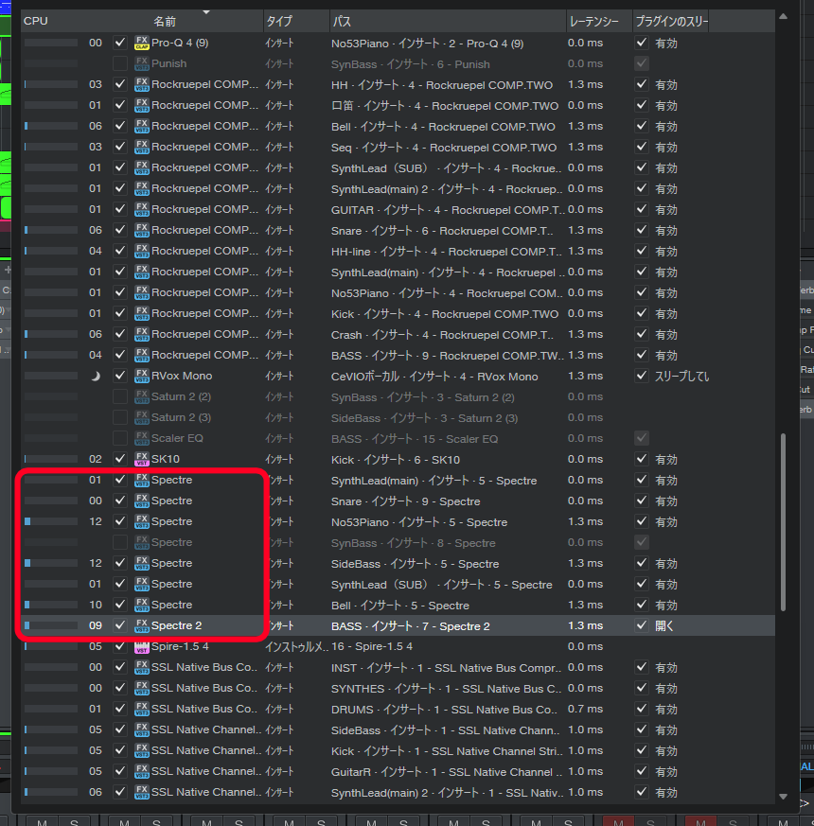
Task: Click the SK10 plugin FX icon
Action: tap(142, 459)
